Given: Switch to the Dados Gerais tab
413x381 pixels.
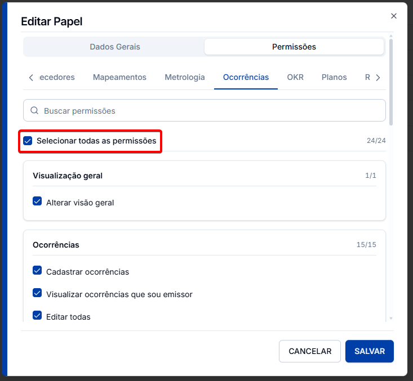Looking at the screenshot, I should [x=115, y=47].
